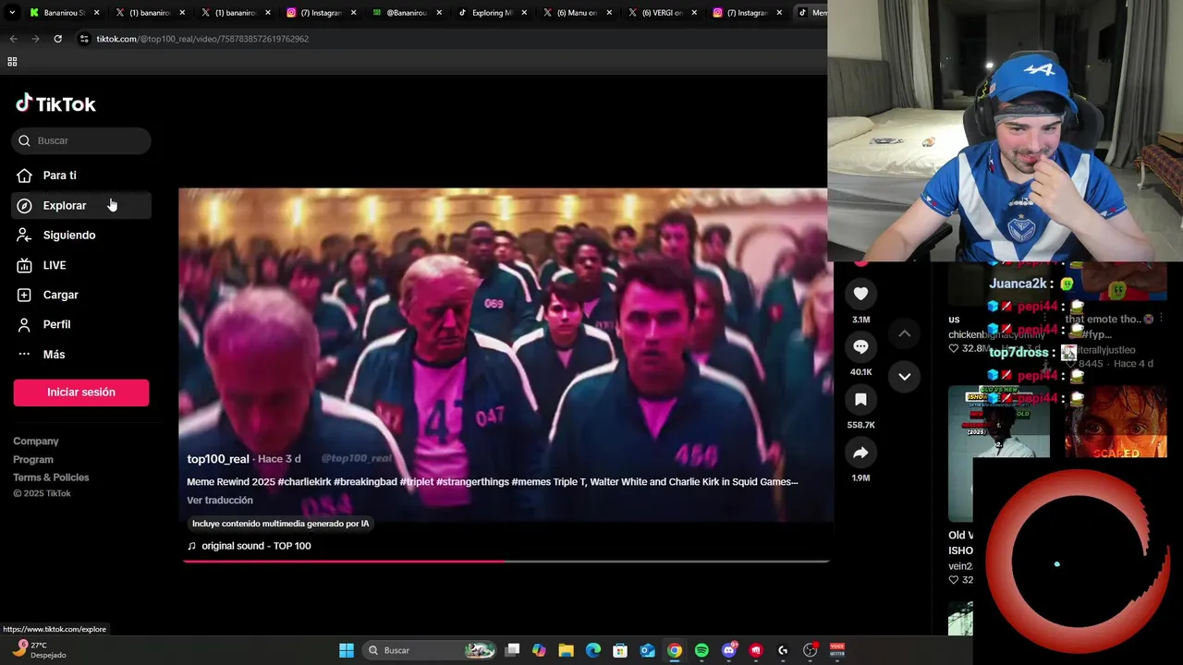Click the browser Back arrow

coord(13,39)
